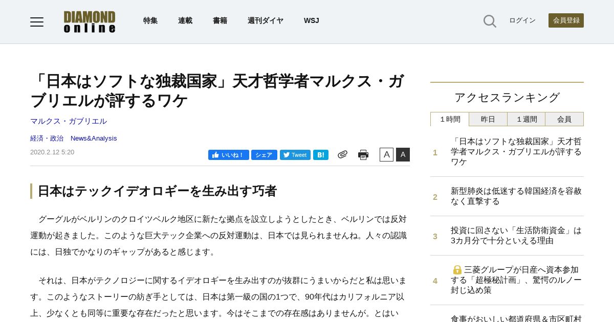The height and width of the screenshot is (322, 614).
Task: Click the Facebook いいね！ button
Action: tap(229, 155)
